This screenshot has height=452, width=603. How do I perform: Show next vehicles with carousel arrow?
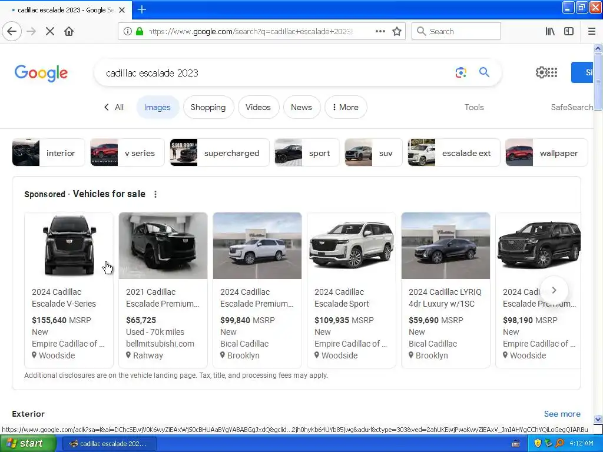click(x=554, y=290)
